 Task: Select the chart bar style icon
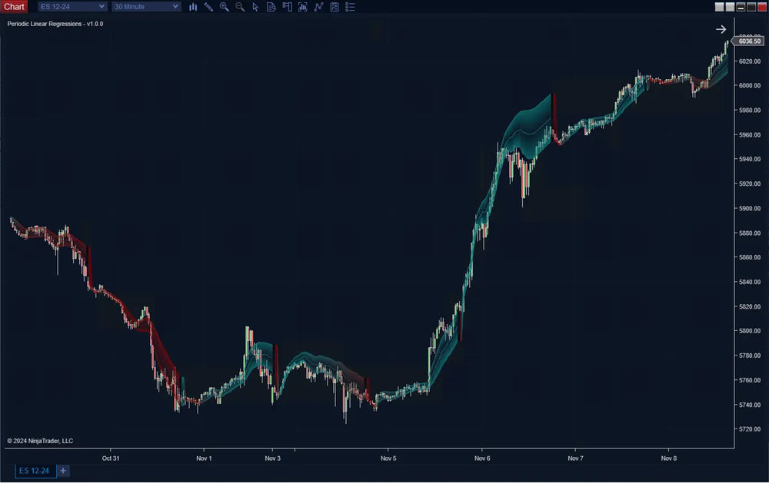tap(193, 7)
